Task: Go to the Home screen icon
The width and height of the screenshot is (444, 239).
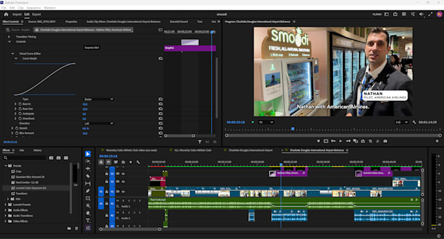Action: [x=6, y=14]
